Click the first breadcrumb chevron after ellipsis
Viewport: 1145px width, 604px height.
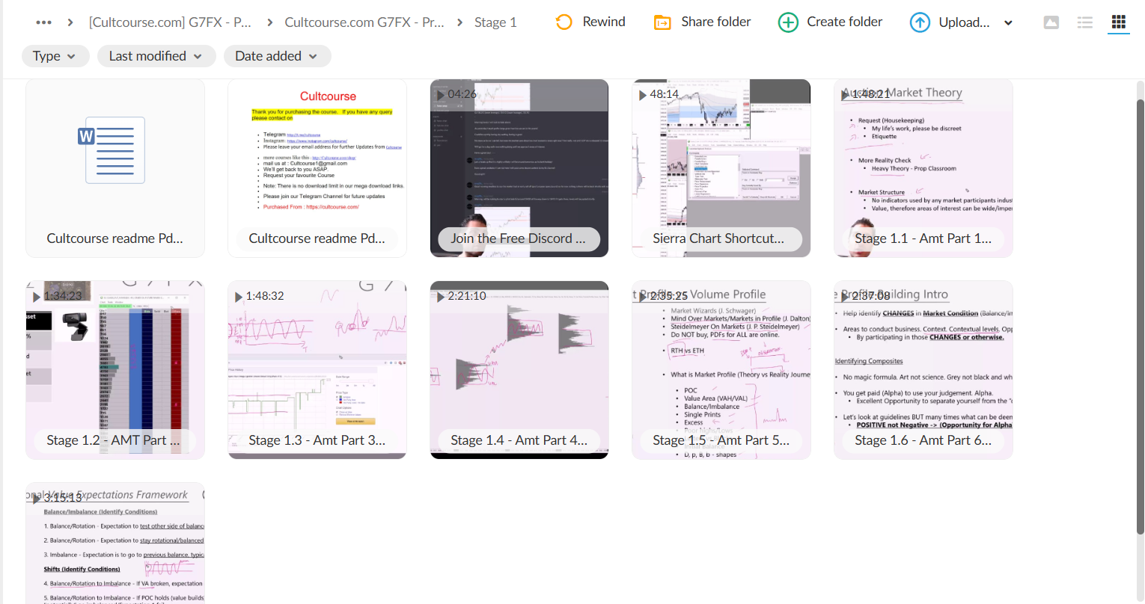(x=70, y=22)
